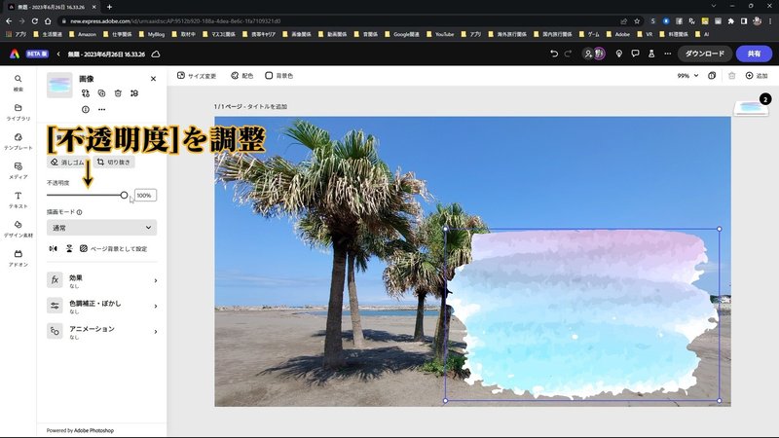Viewport: 779px width, 438px height.
Task: Open a new browser tab
Action: point(109,7)
